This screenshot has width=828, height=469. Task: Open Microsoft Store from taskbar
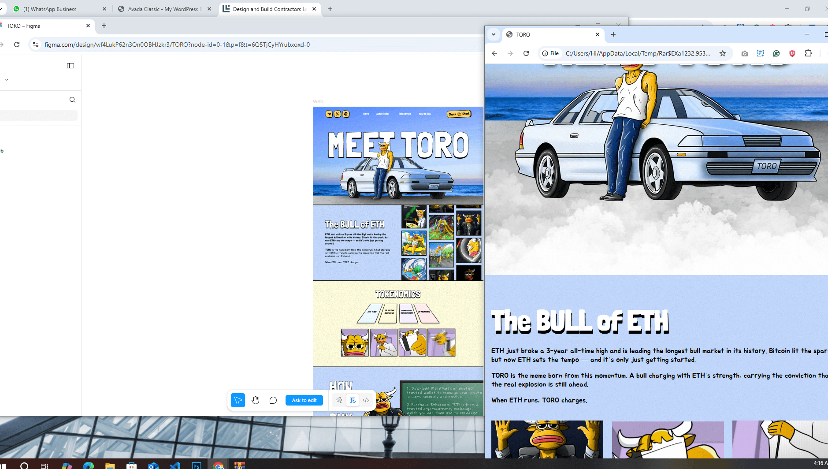click(x=131, y=465)
